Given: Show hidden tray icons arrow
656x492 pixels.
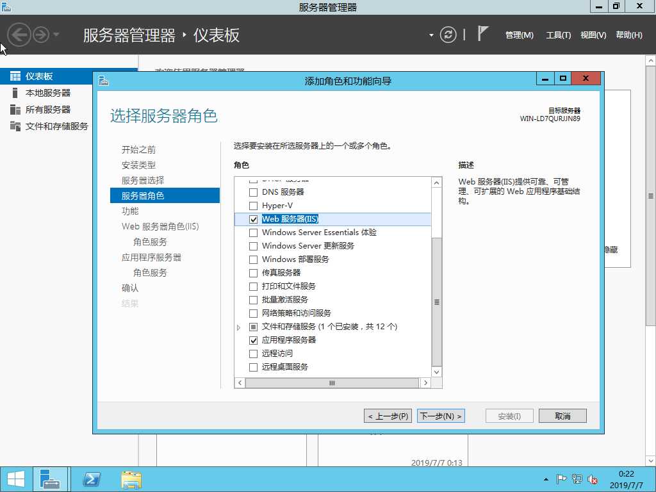Looking at the screenshot, I should click(546, 479).
